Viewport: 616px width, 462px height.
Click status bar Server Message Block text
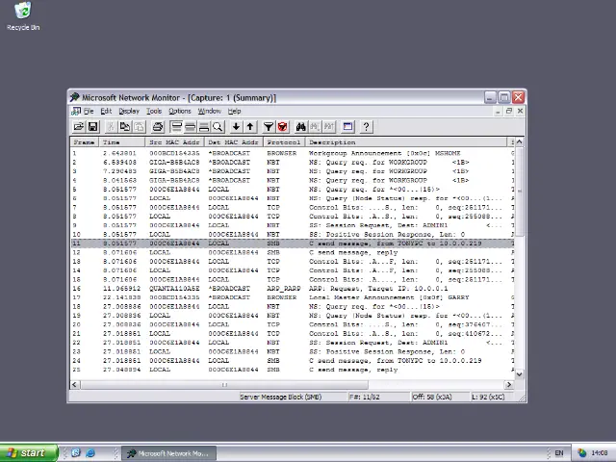[280, 397]
